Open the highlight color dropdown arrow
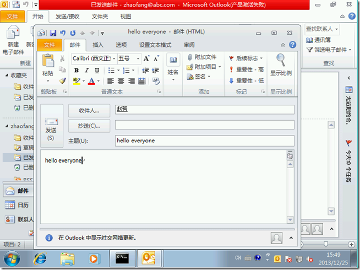 coord(84,81)
